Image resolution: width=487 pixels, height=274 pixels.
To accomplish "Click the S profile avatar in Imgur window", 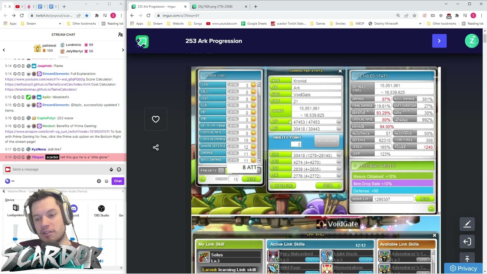I will 473,16.
